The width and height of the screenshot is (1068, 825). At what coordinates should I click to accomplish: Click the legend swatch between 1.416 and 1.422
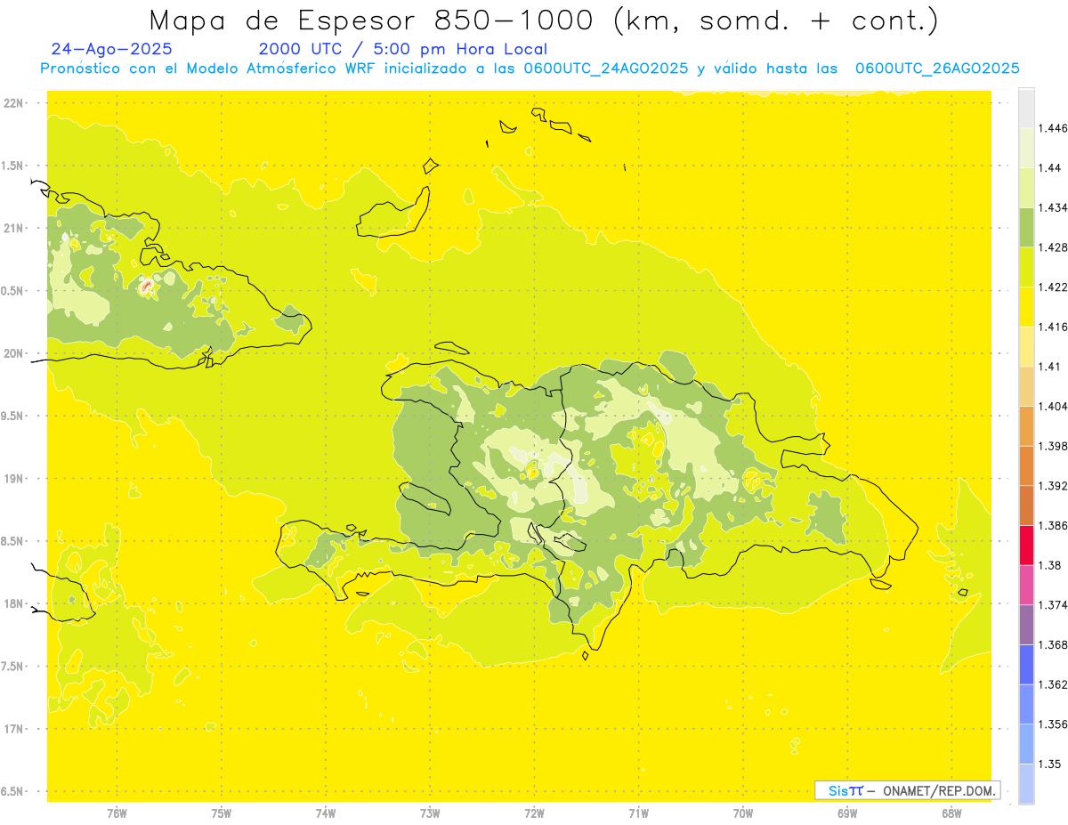pos(1026,307)
